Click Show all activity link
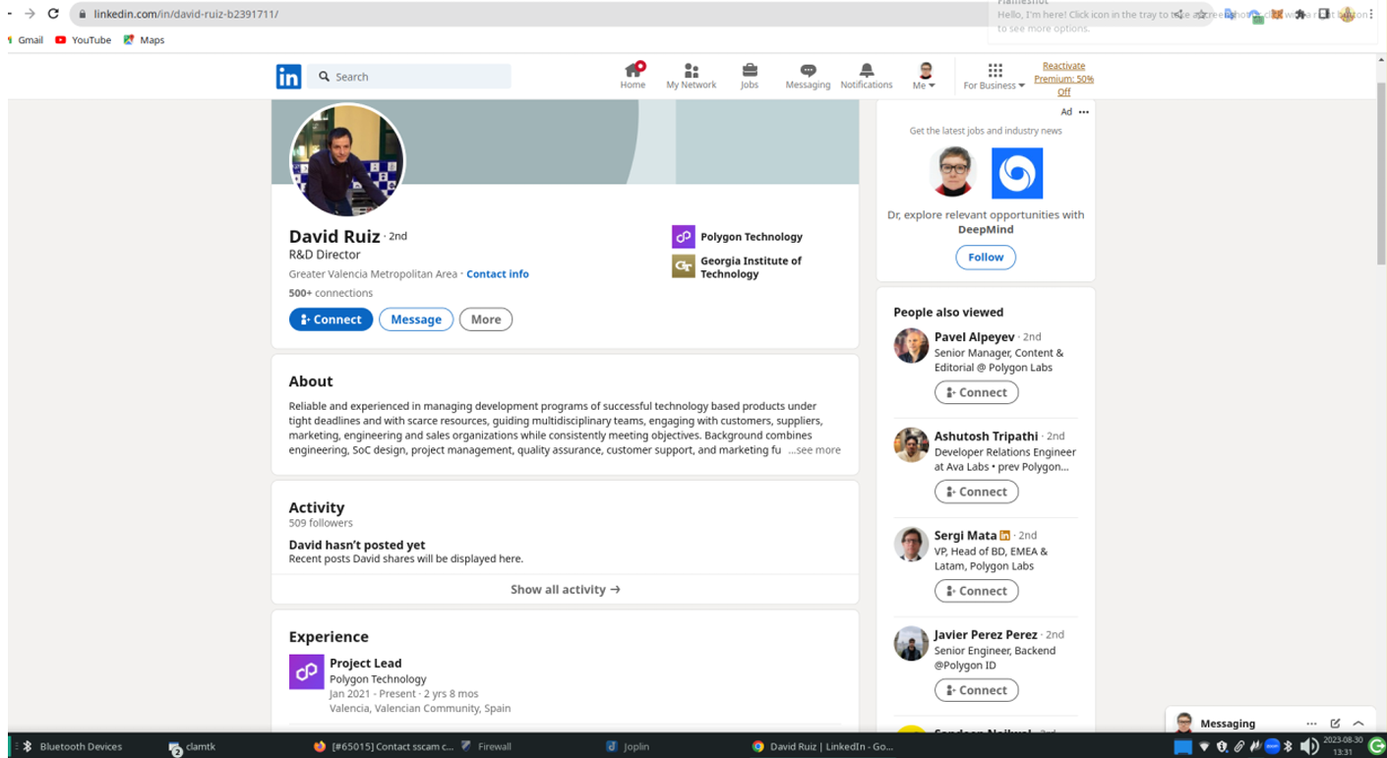Viewport: 1387px width, 758px height. pyautogui.click(x=566, y=590)
